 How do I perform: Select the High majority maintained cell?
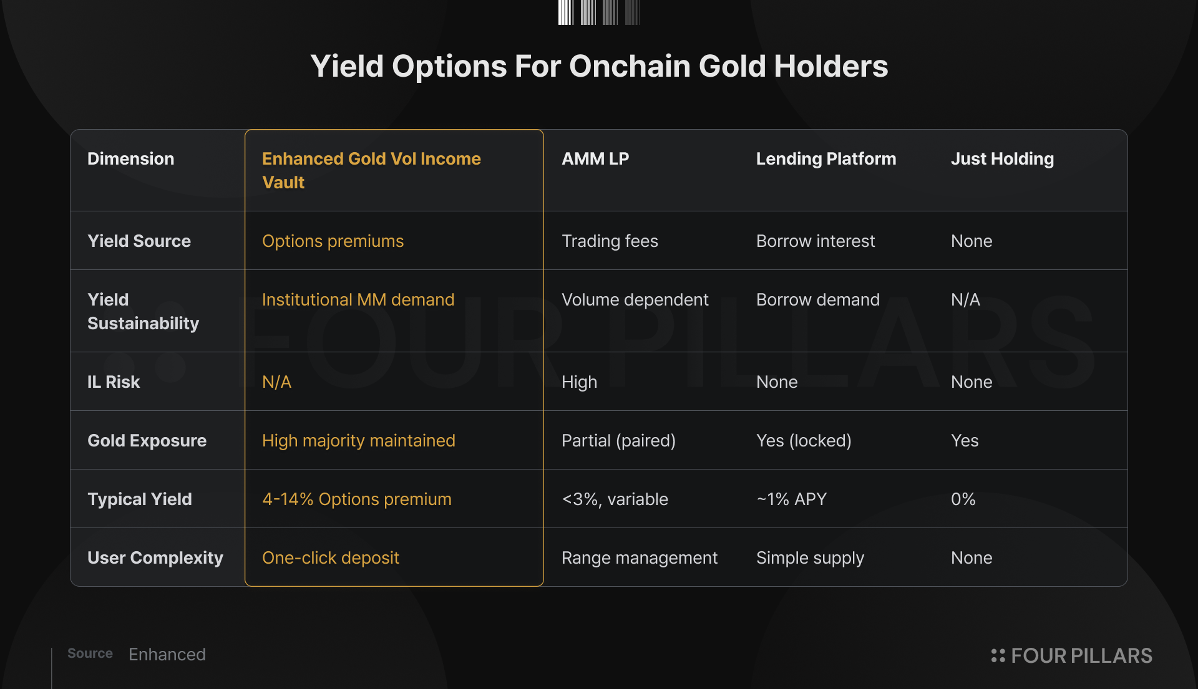[359, 440]
